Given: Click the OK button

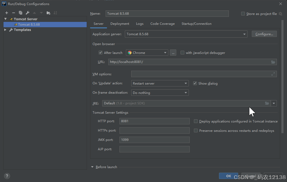Looking at the screenshot, I should click(x=228, y=176).
